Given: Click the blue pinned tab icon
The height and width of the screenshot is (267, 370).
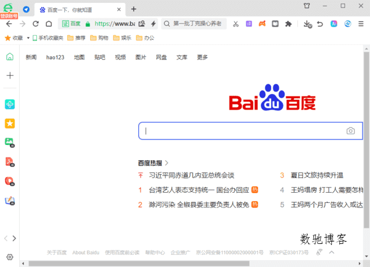Looking at the screenshot, I should [26, 9].
